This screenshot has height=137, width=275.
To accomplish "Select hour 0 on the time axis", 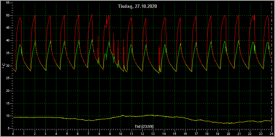I will [x=13, y=134].
